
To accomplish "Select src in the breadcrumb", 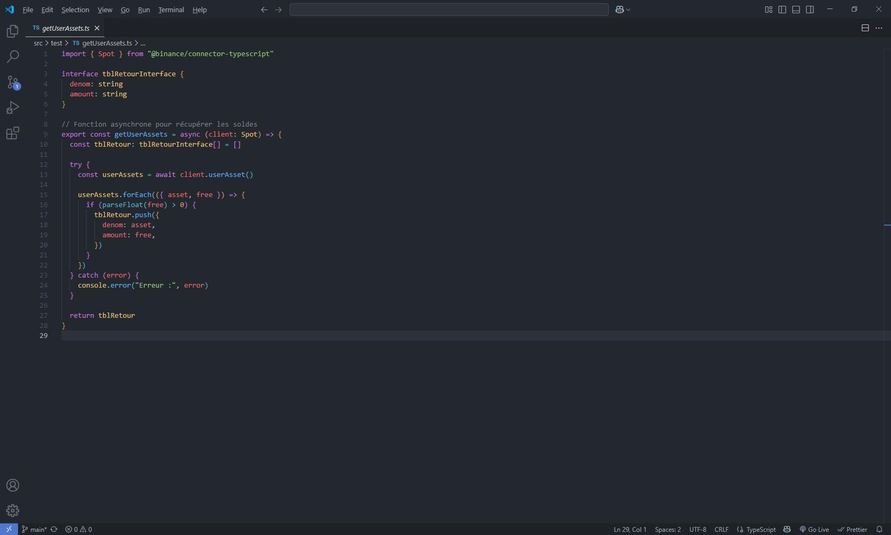I will click(x=38, y=43).
